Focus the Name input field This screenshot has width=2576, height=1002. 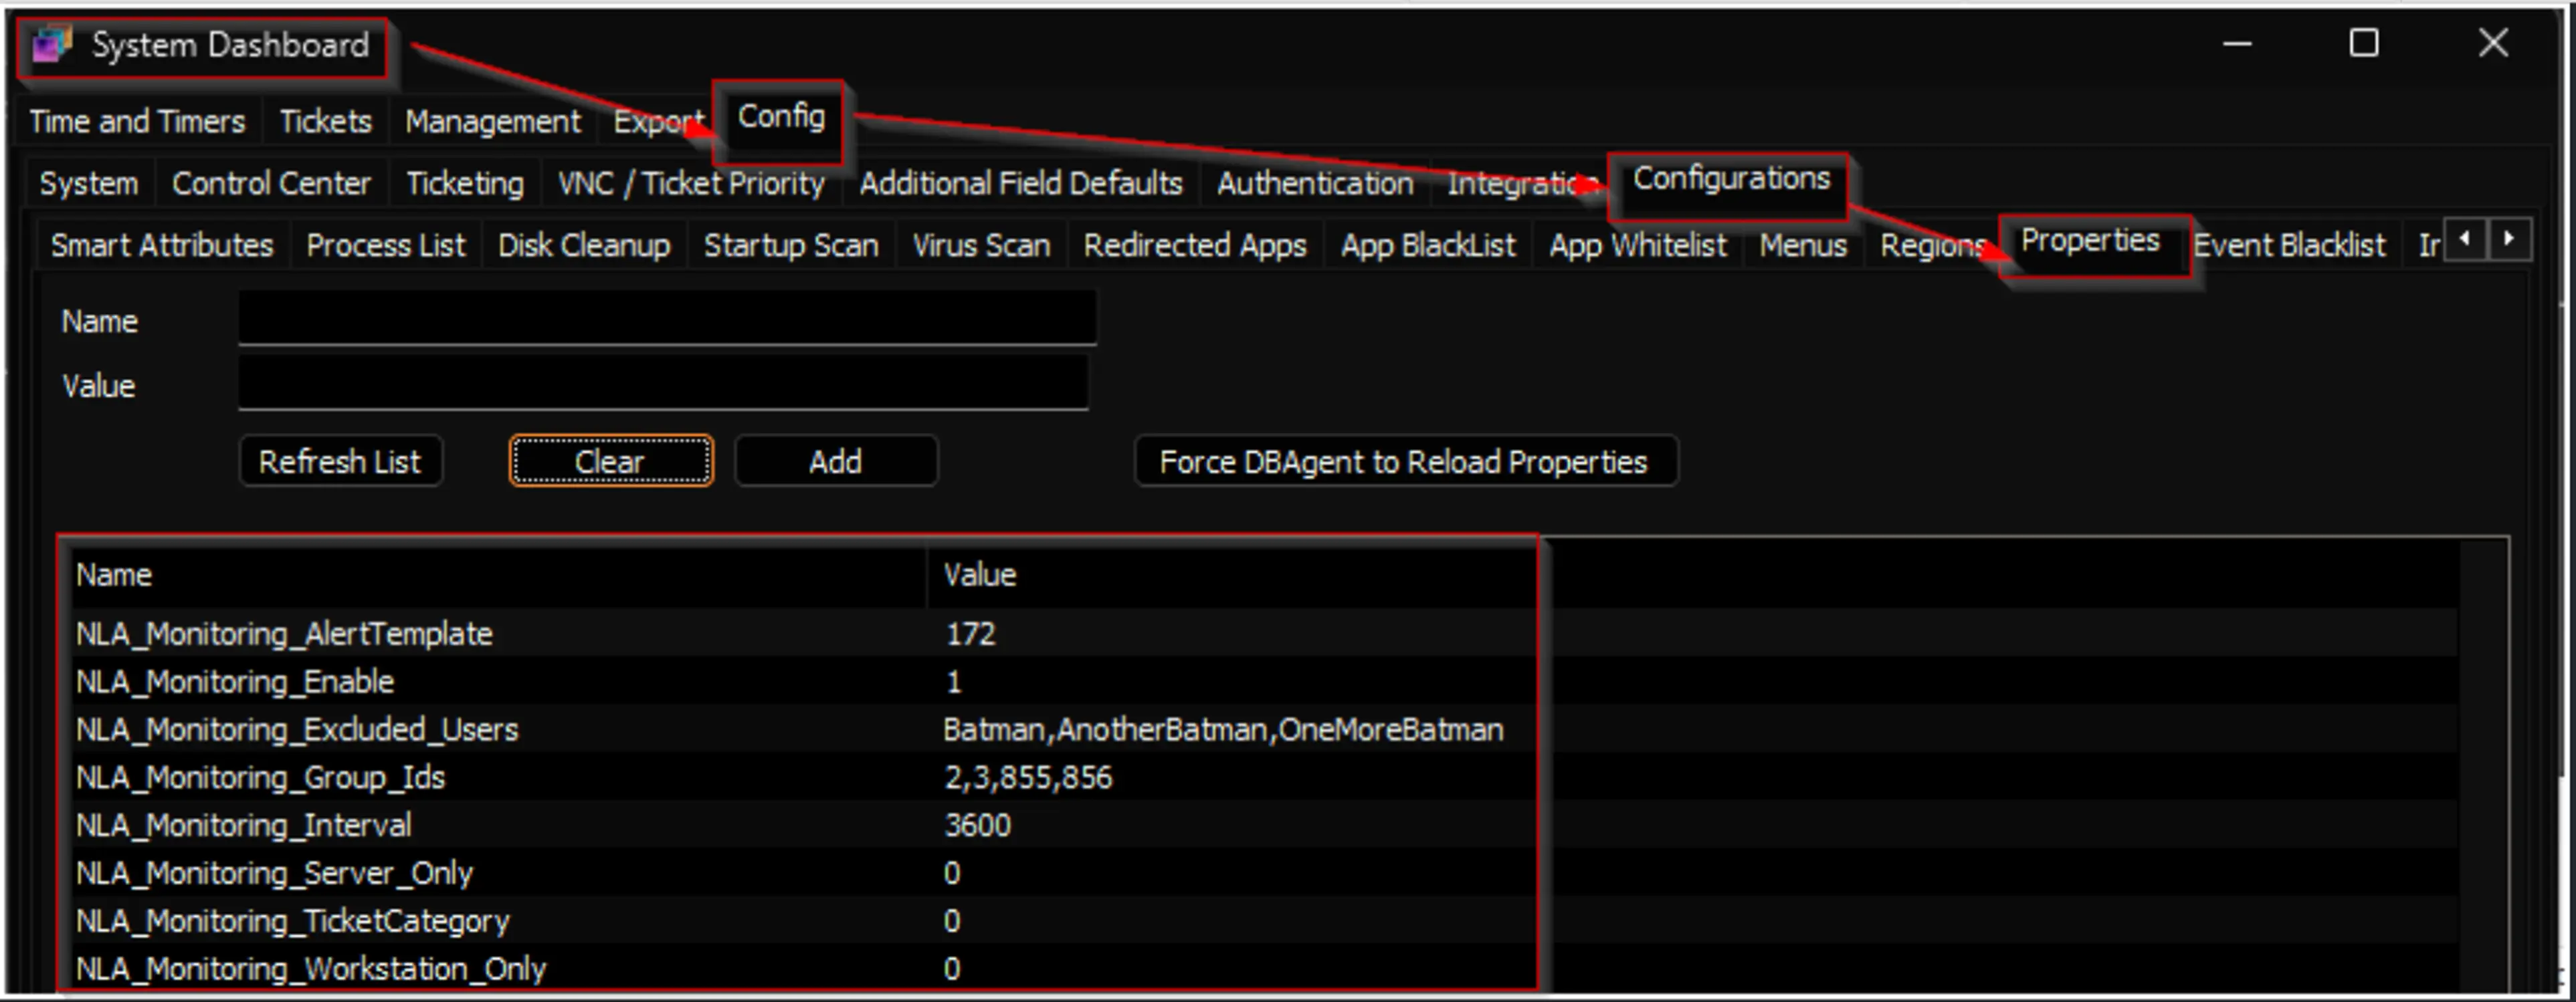667,319
